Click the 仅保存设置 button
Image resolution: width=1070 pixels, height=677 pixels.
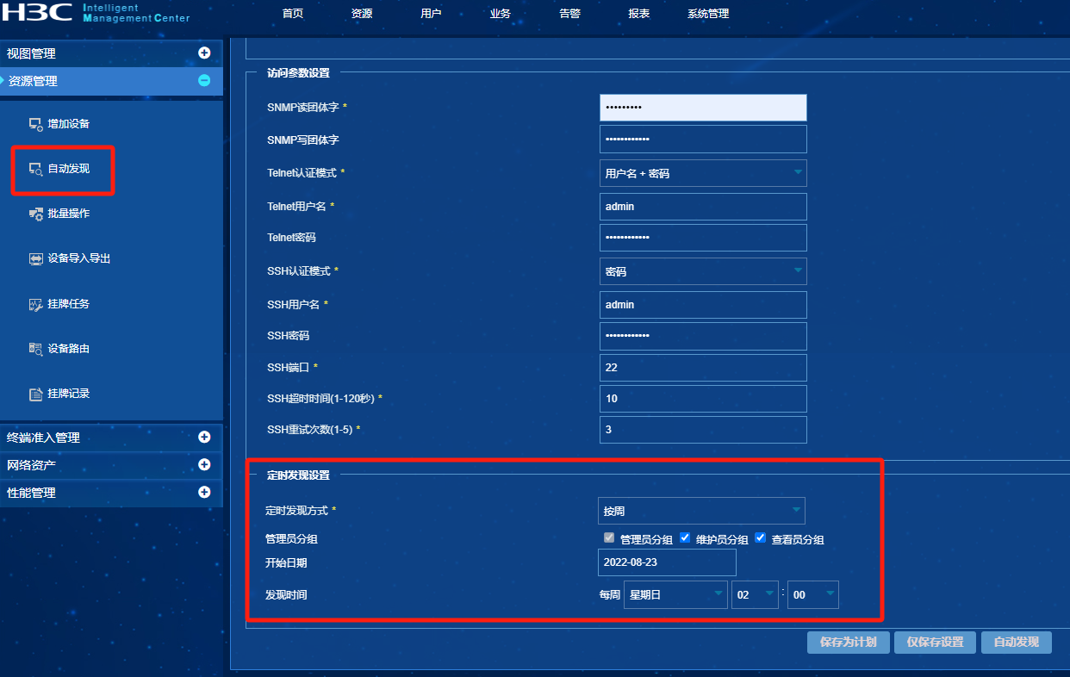click(x=935, y=643)
